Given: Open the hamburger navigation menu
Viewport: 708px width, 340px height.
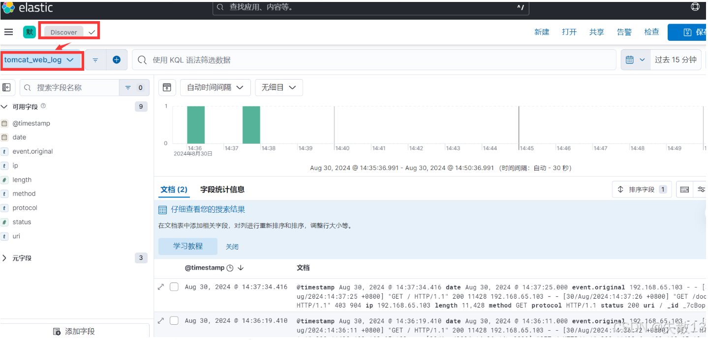Looking at the screenshot, I should pos(8,32).
